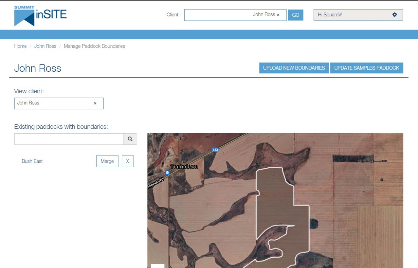Viewport: 418px width, 268px height.
Task: Focus the existing paddocks search field
Action: click(69, 139)
